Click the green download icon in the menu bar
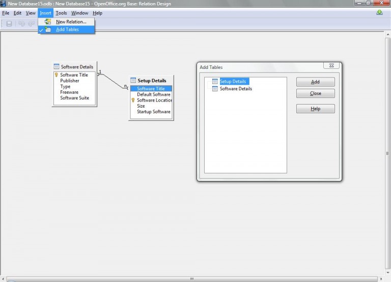 click(x=379, y=12)
